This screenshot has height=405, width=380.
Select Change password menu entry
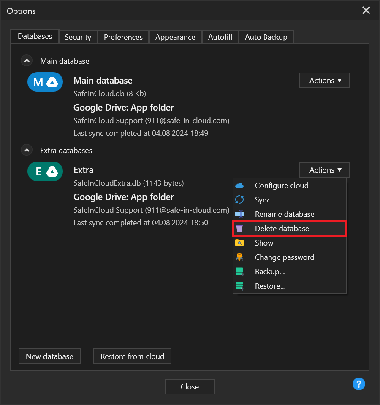click(x=290, y=257)
